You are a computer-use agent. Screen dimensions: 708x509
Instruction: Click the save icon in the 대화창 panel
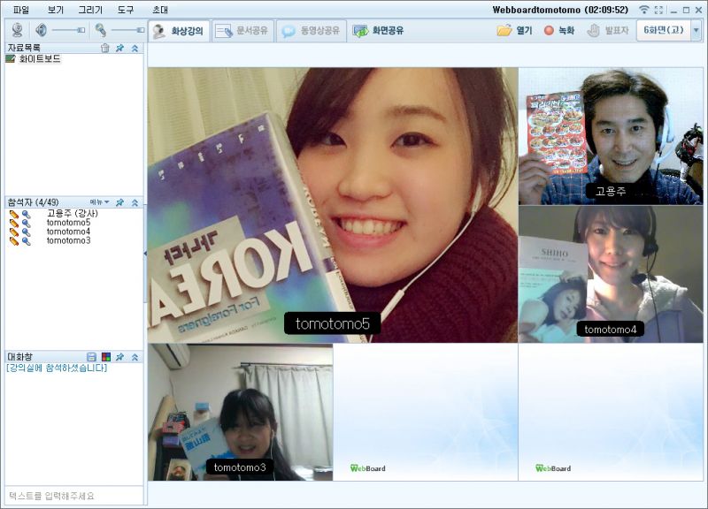tap(92, 355)
